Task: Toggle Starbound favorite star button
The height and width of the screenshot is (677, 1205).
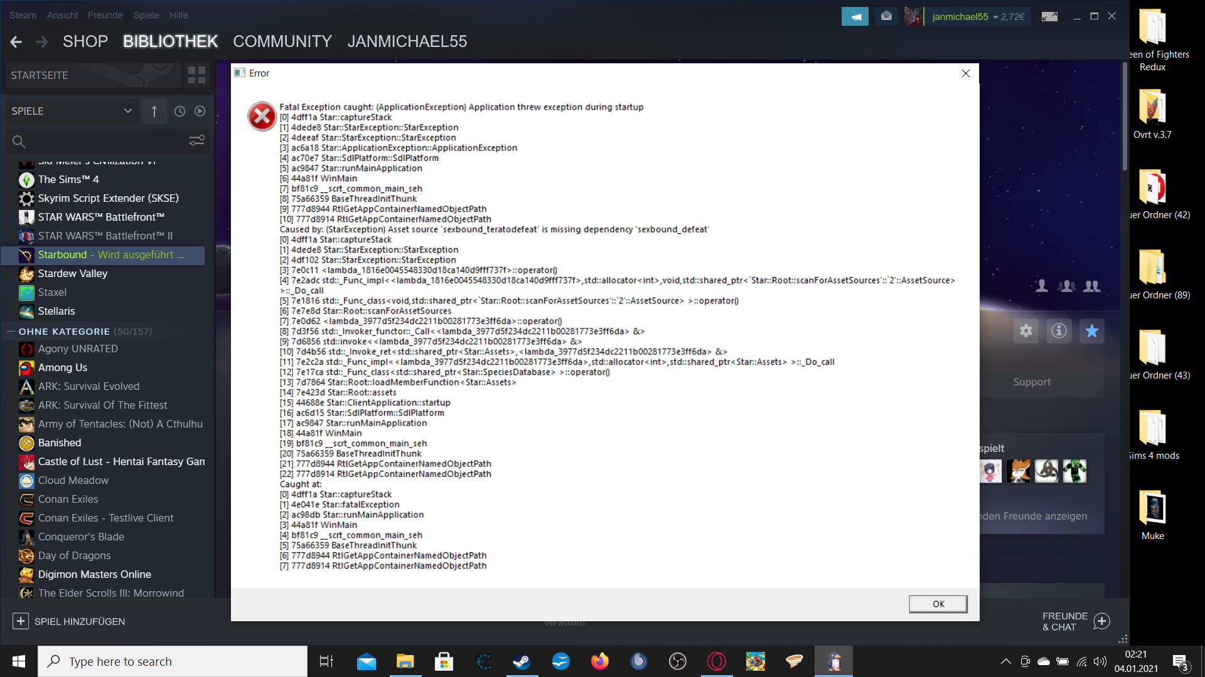Action: (1092, 331)
